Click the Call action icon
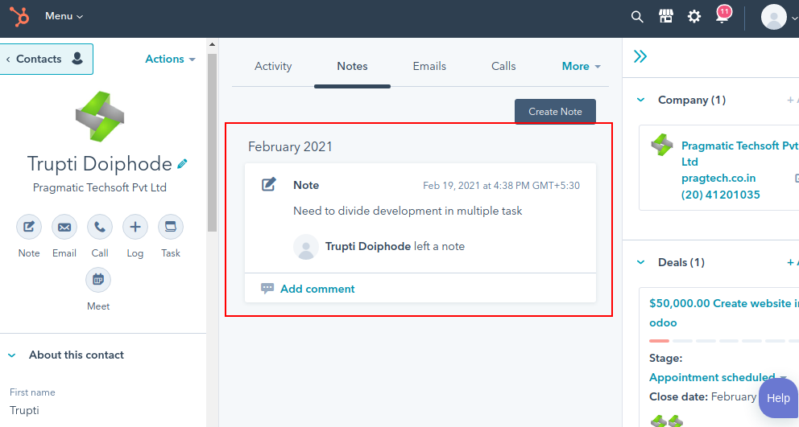799x427 pixels. tap(100, 227)
